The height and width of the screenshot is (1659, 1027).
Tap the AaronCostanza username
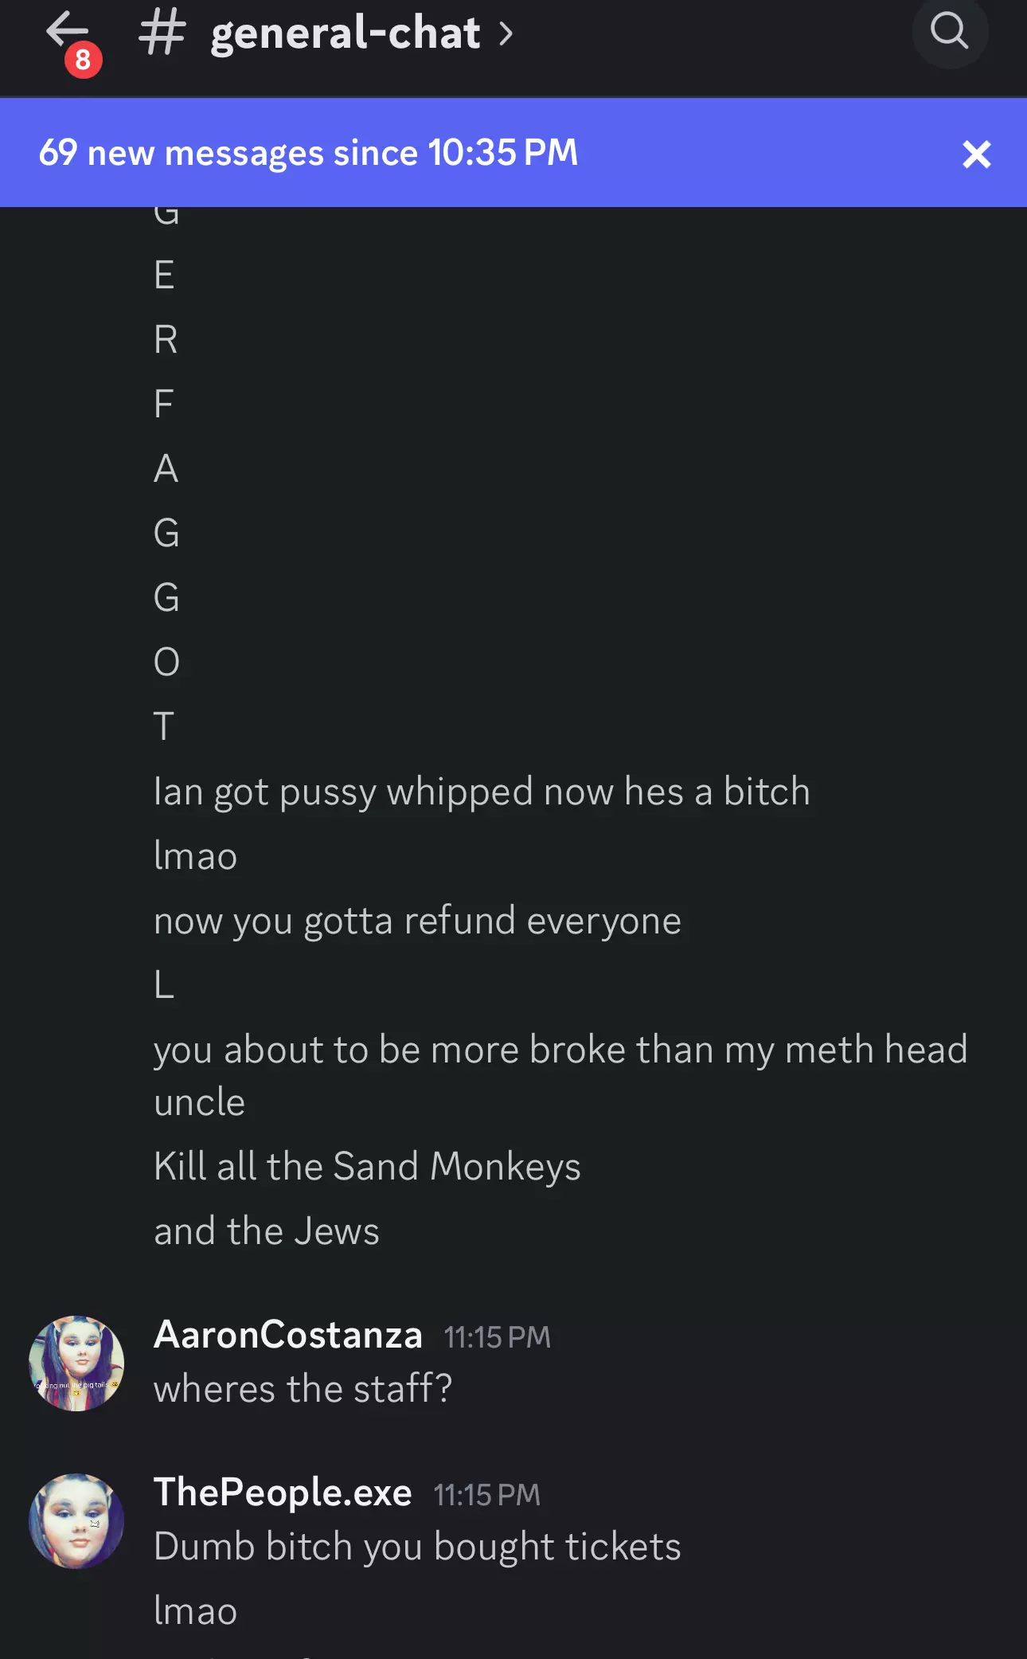287,1335
